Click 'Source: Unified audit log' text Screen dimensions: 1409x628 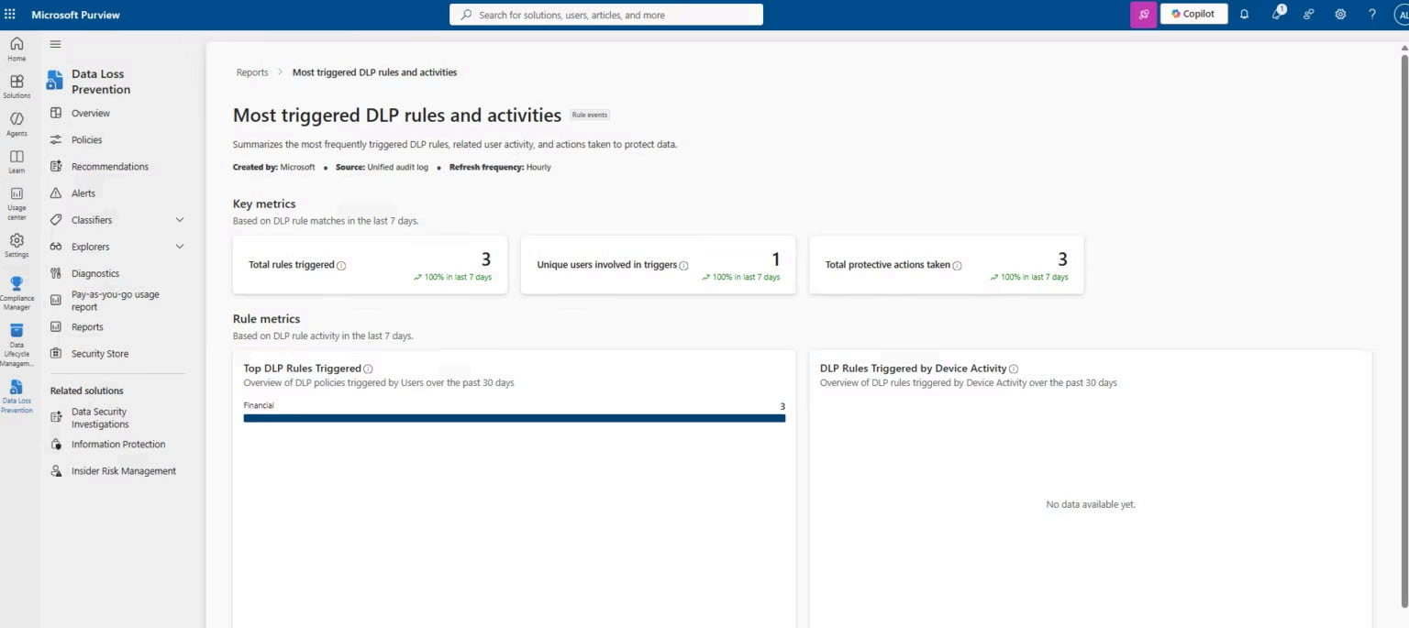(x=382, y=168)
